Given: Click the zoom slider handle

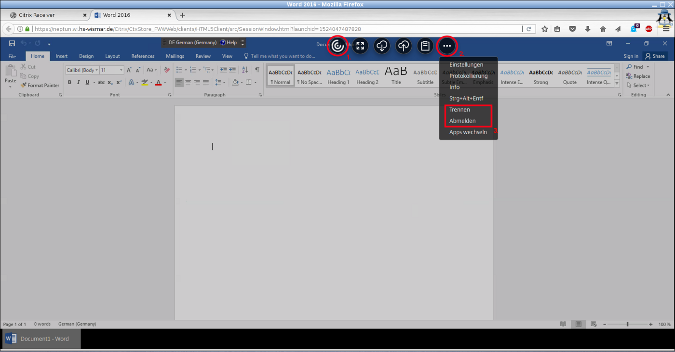Looking at the screenshot, I should click(627, 324).
